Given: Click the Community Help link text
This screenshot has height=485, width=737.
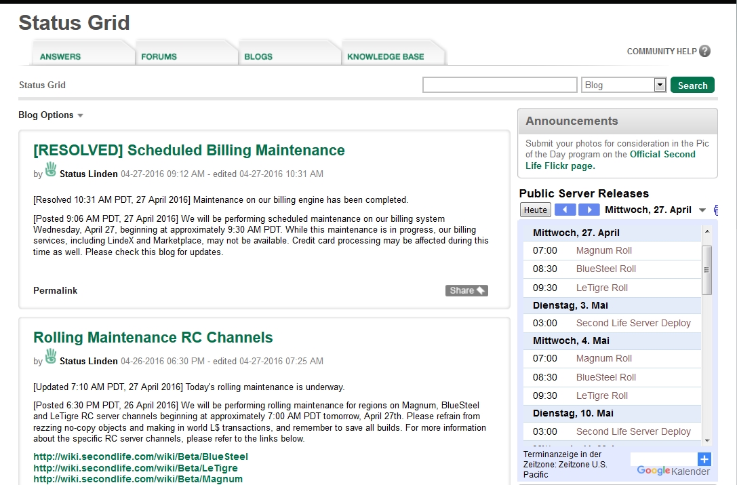Looking at the screenshot, I should click(x=661, y=52).
